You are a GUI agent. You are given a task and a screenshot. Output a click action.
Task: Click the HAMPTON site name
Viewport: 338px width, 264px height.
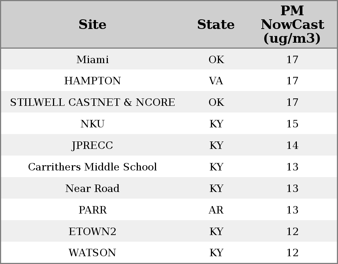point(93,81)
